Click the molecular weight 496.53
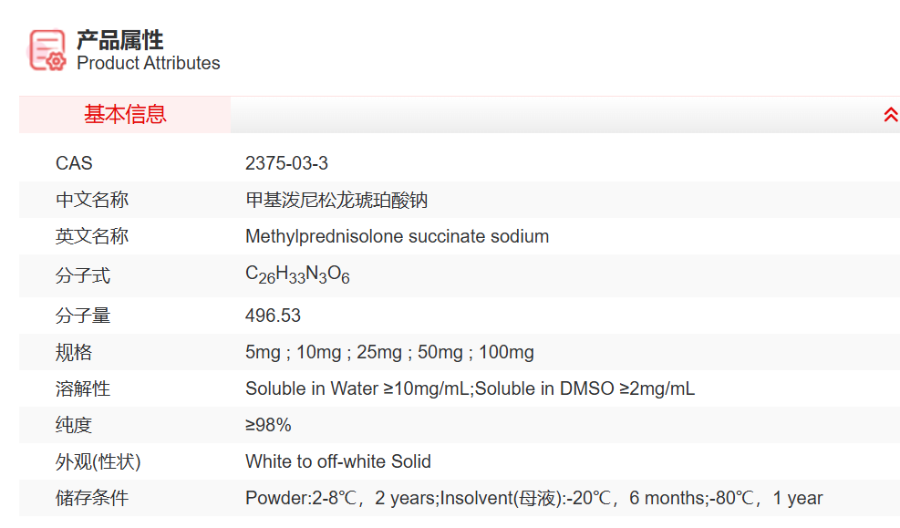 [x=273, y=316]
